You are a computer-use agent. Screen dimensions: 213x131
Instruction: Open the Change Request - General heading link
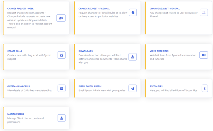(x=165, y=8)
